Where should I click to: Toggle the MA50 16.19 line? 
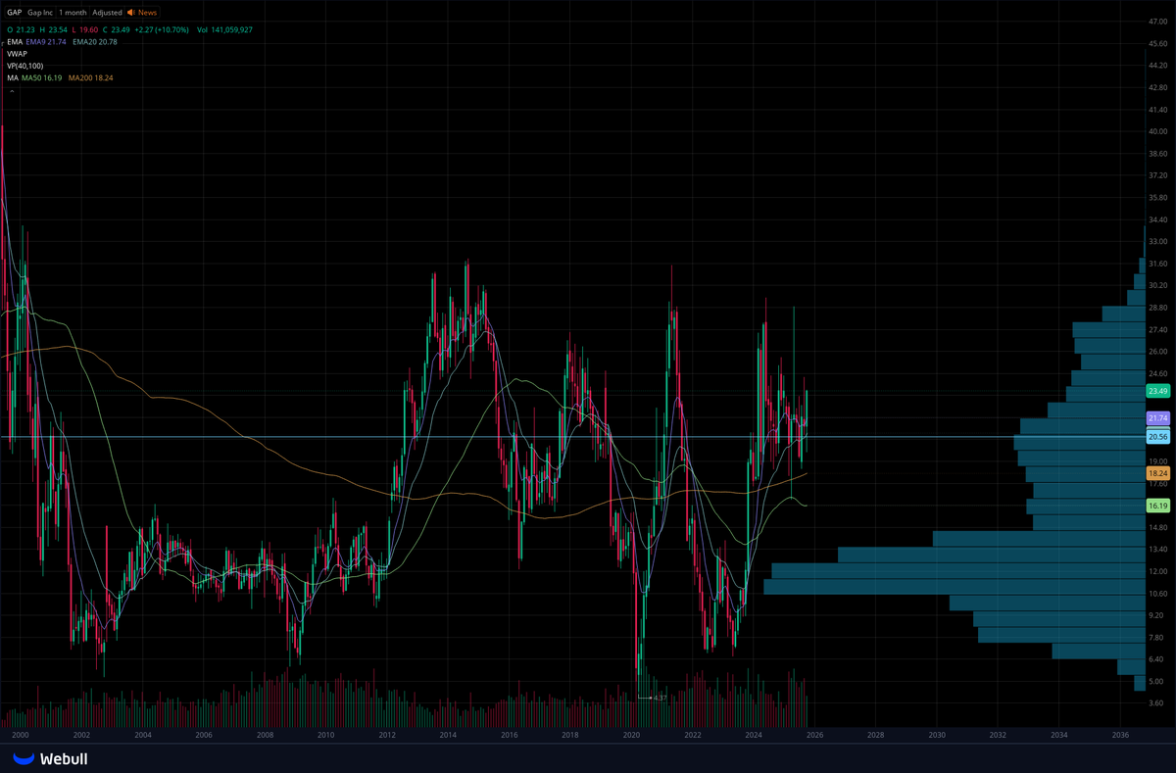[x=42, y=76]
